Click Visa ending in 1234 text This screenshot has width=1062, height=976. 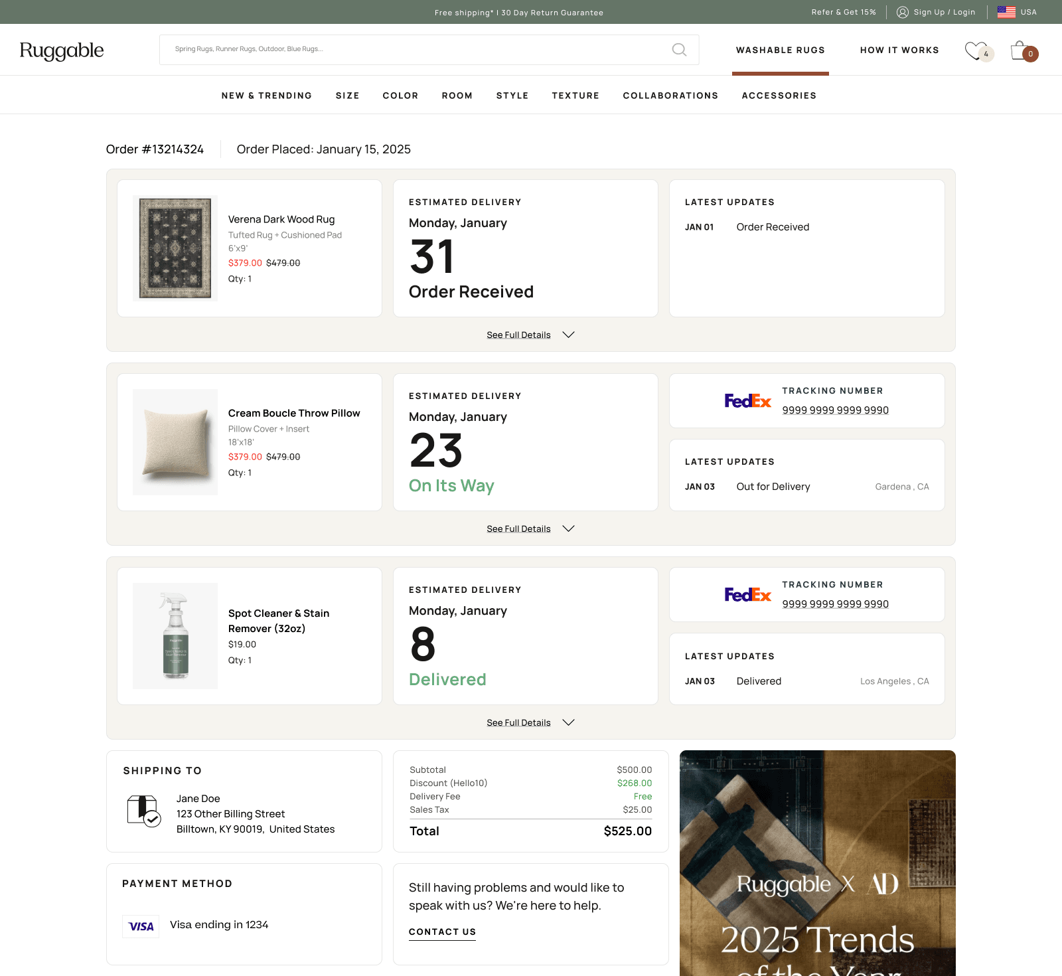[219, 925]
